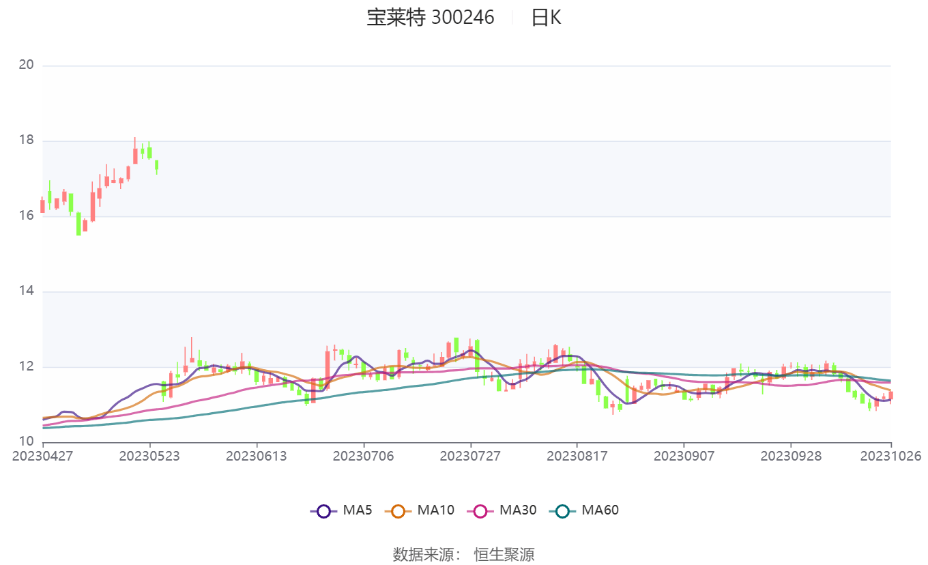Click the pink MA30 legend circle icon
The height and width of the screenshot is (565, 928).
click(480, 510)
